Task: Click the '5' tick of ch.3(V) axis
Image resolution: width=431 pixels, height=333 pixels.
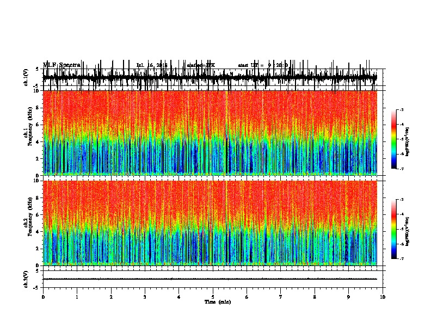Action: coord(38,271)
